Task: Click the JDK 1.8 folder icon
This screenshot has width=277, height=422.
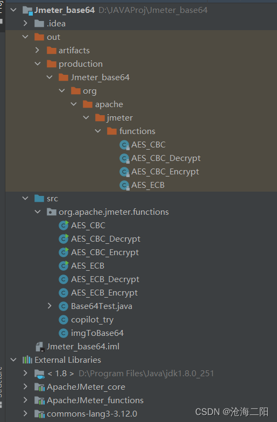Action: (40, 374)
